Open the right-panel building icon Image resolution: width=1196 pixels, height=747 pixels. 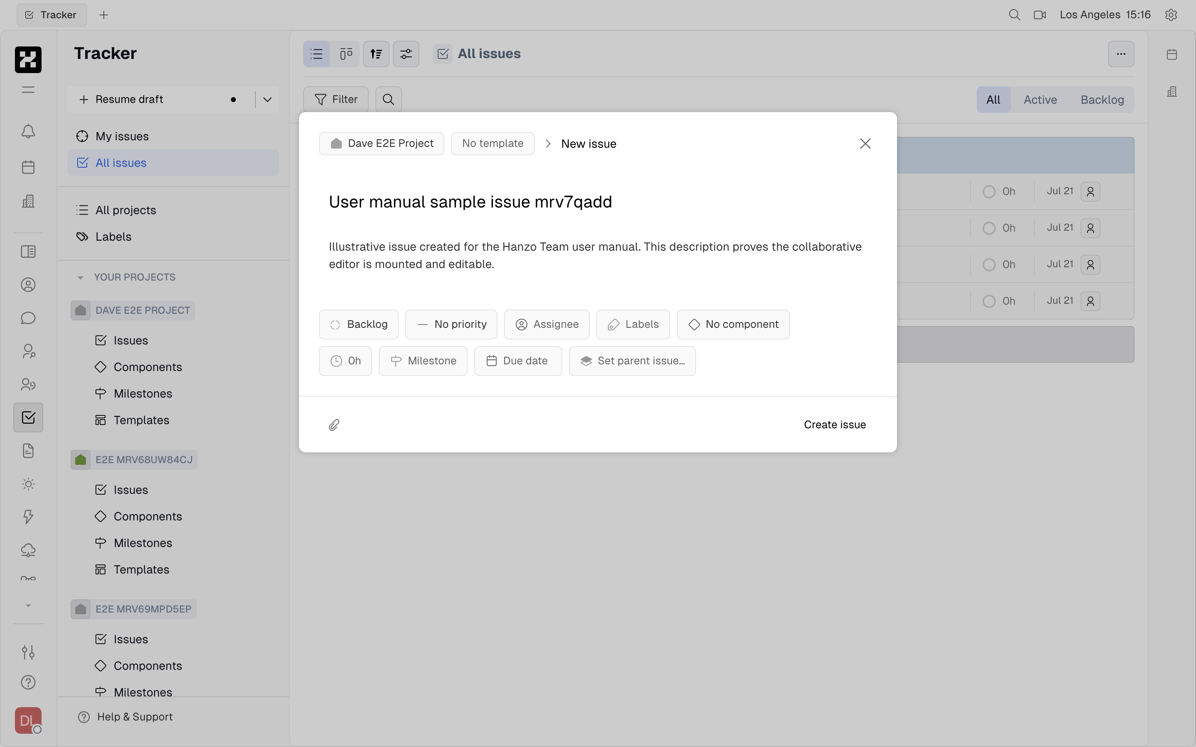(x=1172, y=91)
